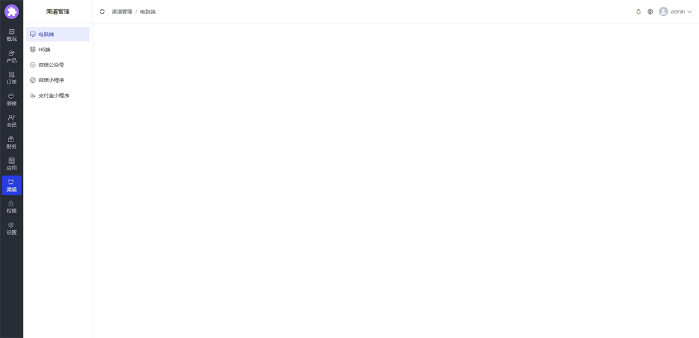
Task: Open the 设置 settings section in sidebar
Action: coord(12,228)
